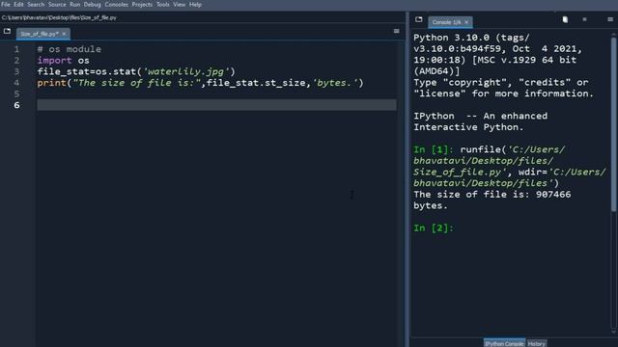Viewport: 618px width, 347px height.
Task: Open the Search menu
Action: coord(36,5)
